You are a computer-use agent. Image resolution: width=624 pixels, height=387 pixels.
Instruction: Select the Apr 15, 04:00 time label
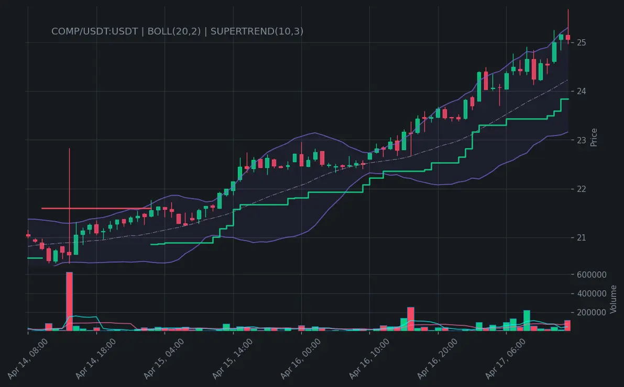click(x=165, y=359)
